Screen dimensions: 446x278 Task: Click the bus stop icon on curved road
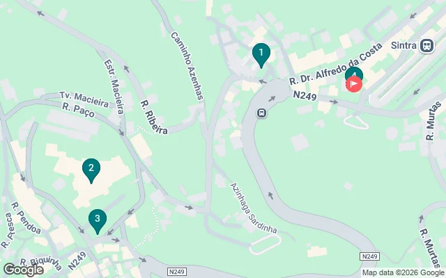point(262,113)
